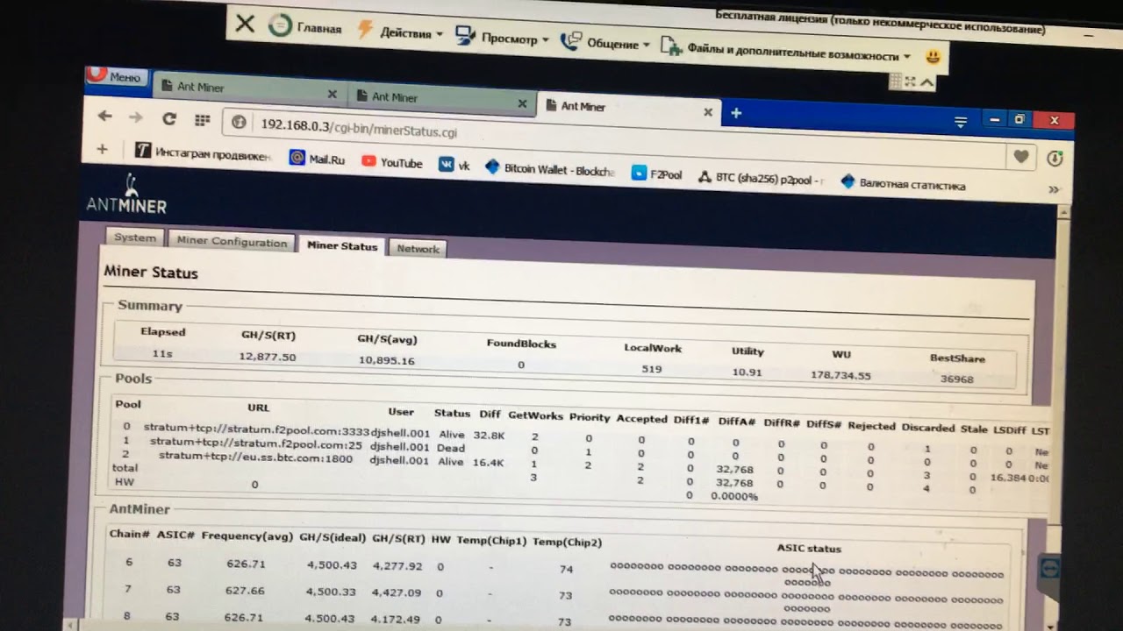Open the BTC (sha256) p2pool bookmark
Viewport: 1123px width, 631px height.
tap(762, 178)
